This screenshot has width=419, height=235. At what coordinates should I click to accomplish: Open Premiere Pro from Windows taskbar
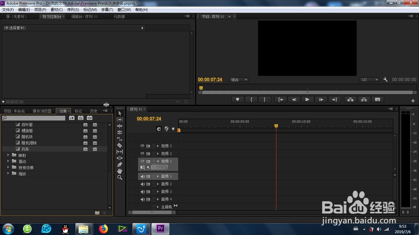pos(160,229)
